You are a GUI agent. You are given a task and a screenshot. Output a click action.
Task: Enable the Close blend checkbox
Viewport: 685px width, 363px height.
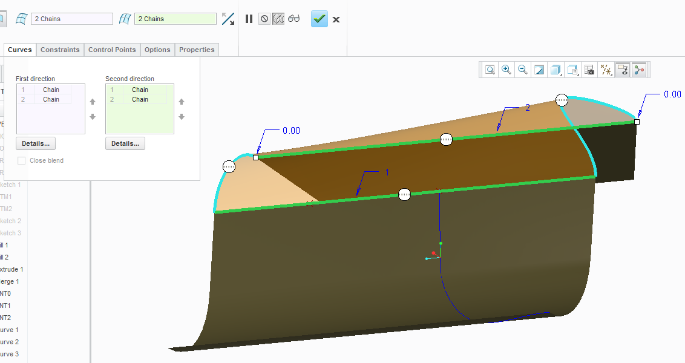(x=21, y=161)
